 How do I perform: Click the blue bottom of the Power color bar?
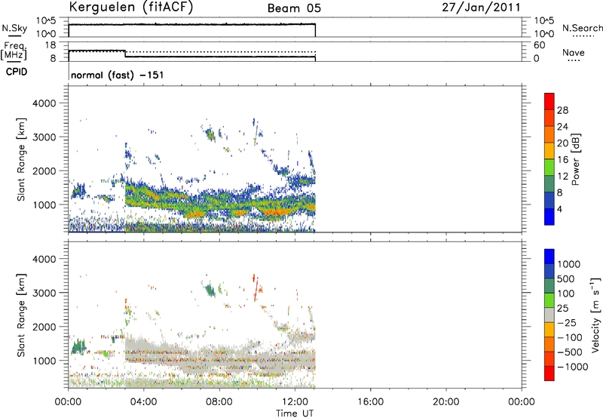pos(549,217)
